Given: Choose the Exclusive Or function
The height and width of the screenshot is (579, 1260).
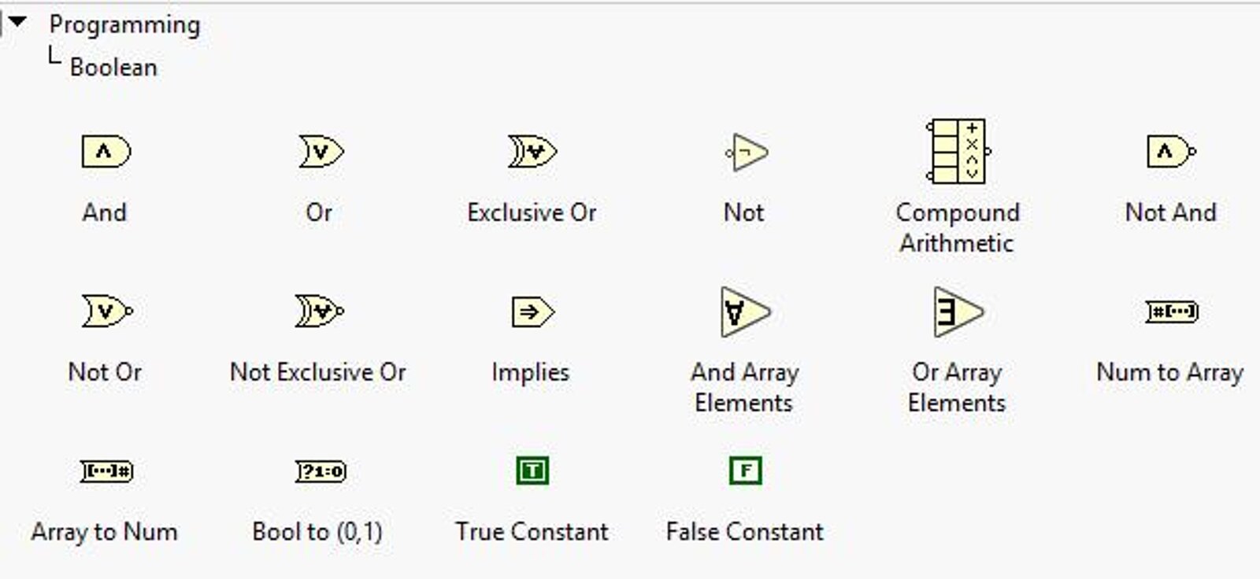Looking at the screenshot, I should pos(532,151).
